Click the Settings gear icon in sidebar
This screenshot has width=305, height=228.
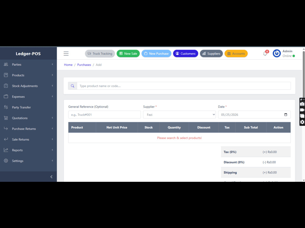(x=6, y=161)
